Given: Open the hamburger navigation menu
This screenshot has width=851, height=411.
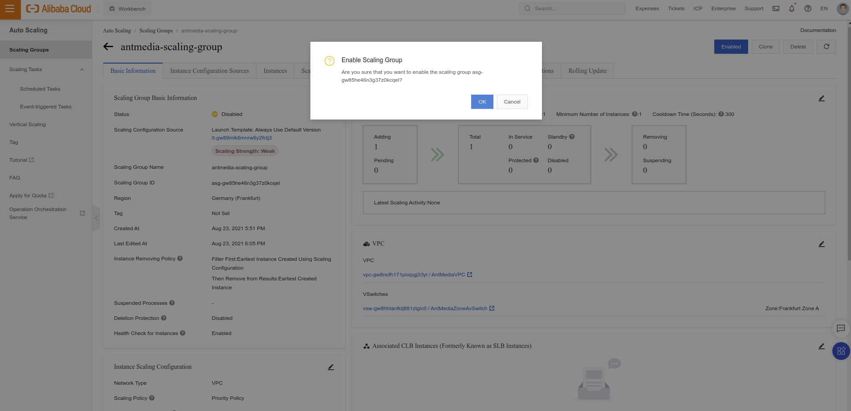Looking at the screenshot, I should coord(10,8).
